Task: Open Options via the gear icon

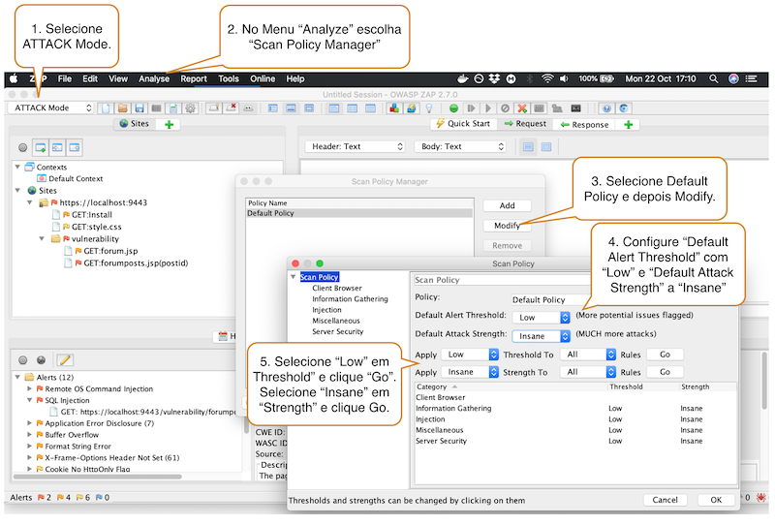Action: [x=190, y=108]
